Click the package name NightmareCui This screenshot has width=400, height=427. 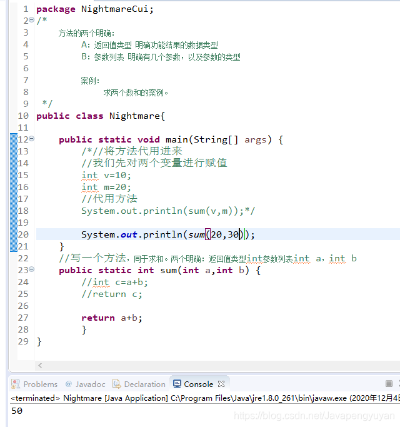(114, 9)
